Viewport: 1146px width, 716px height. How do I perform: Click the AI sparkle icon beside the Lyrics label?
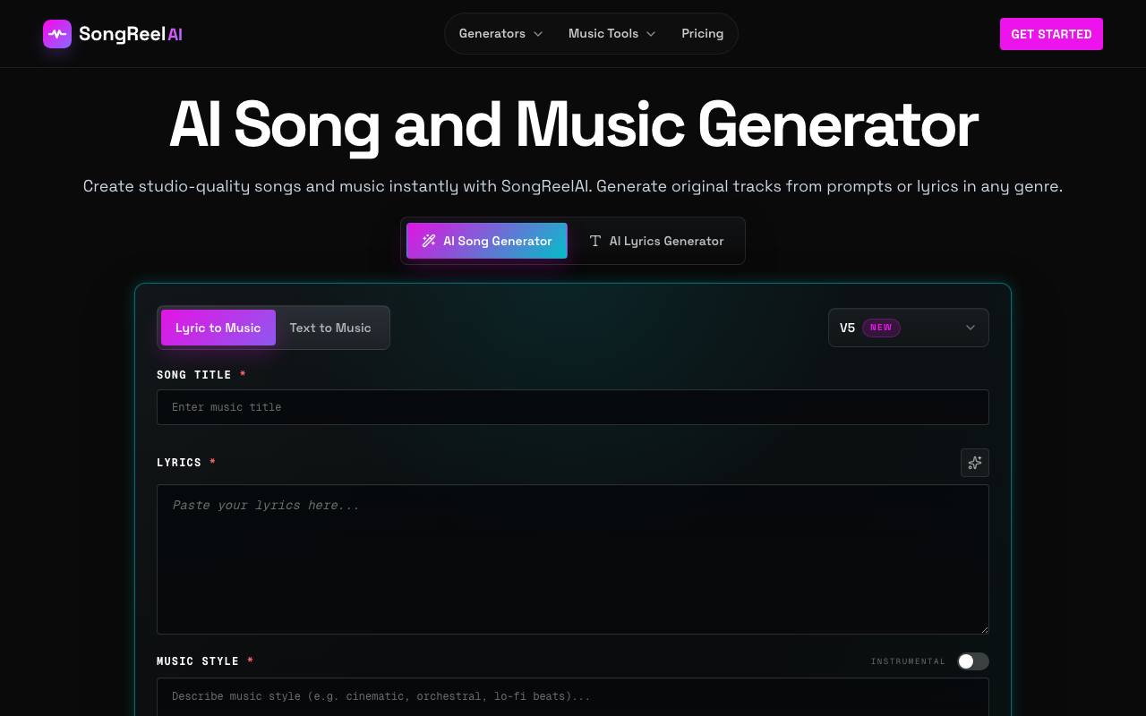(x=975, y=463)
